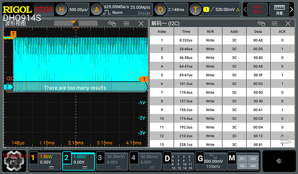Click the decode table scroll-jump icon

(x=285, y=140)
